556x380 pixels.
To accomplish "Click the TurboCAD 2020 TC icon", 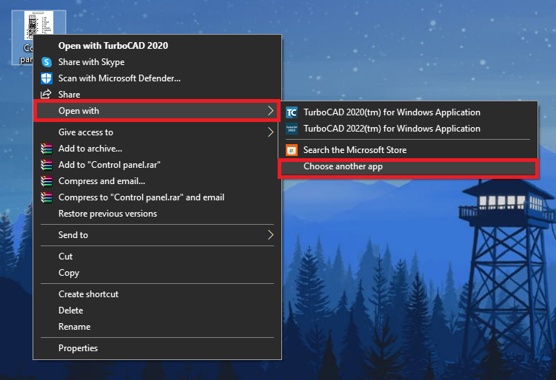I will coord(292,112).
